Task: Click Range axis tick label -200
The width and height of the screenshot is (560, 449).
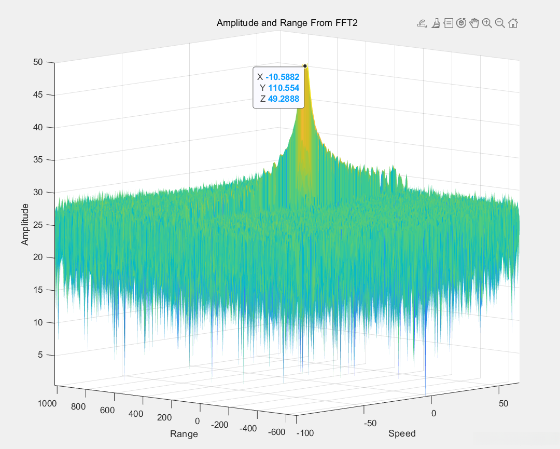Action: tap(219, 425)
